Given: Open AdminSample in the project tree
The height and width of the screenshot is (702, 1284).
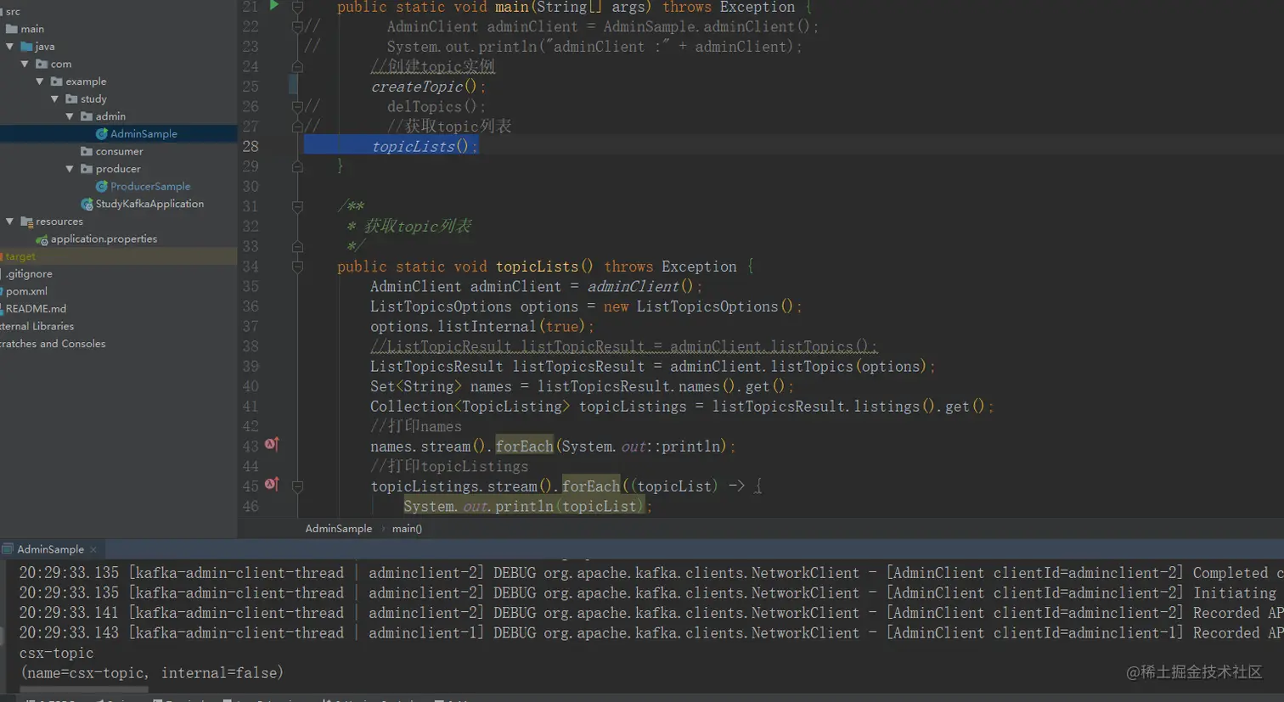Looking at the screenshot, I should tap(144, 134).
